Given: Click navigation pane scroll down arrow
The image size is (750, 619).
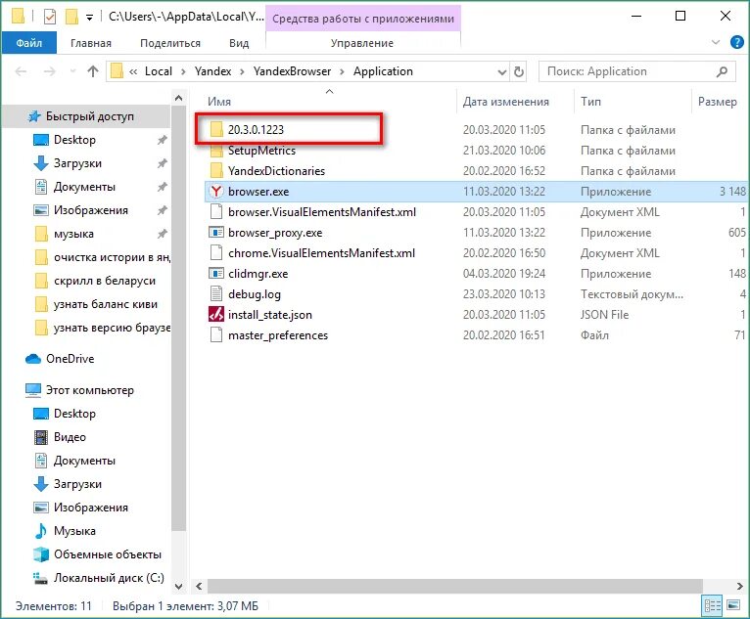Looking at the screenshot, I should 178,586.
